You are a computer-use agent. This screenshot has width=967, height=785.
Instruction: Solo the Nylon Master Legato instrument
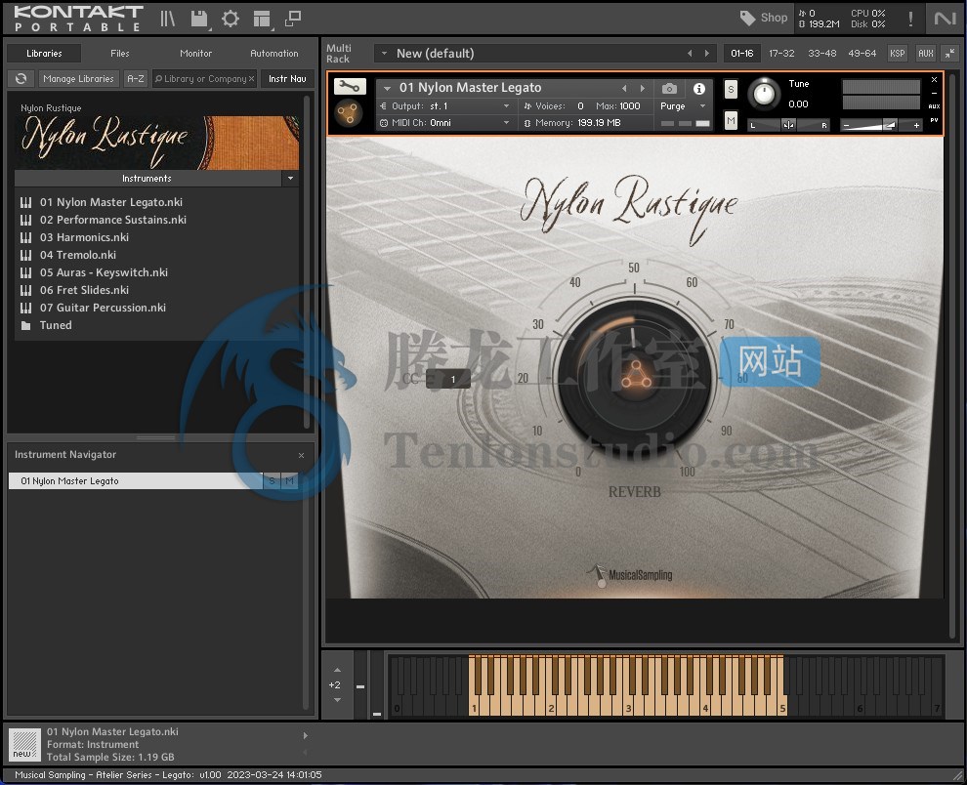point(731,89)
